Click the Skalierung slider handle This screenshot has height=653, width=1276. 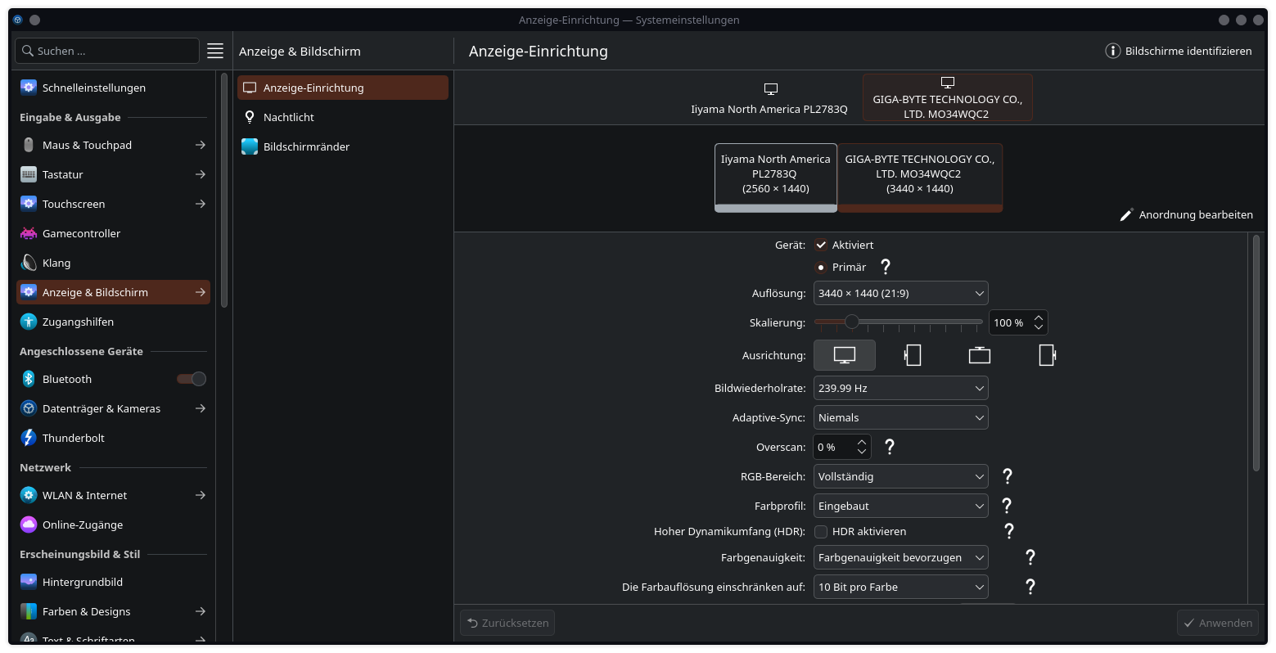point(852,322)
